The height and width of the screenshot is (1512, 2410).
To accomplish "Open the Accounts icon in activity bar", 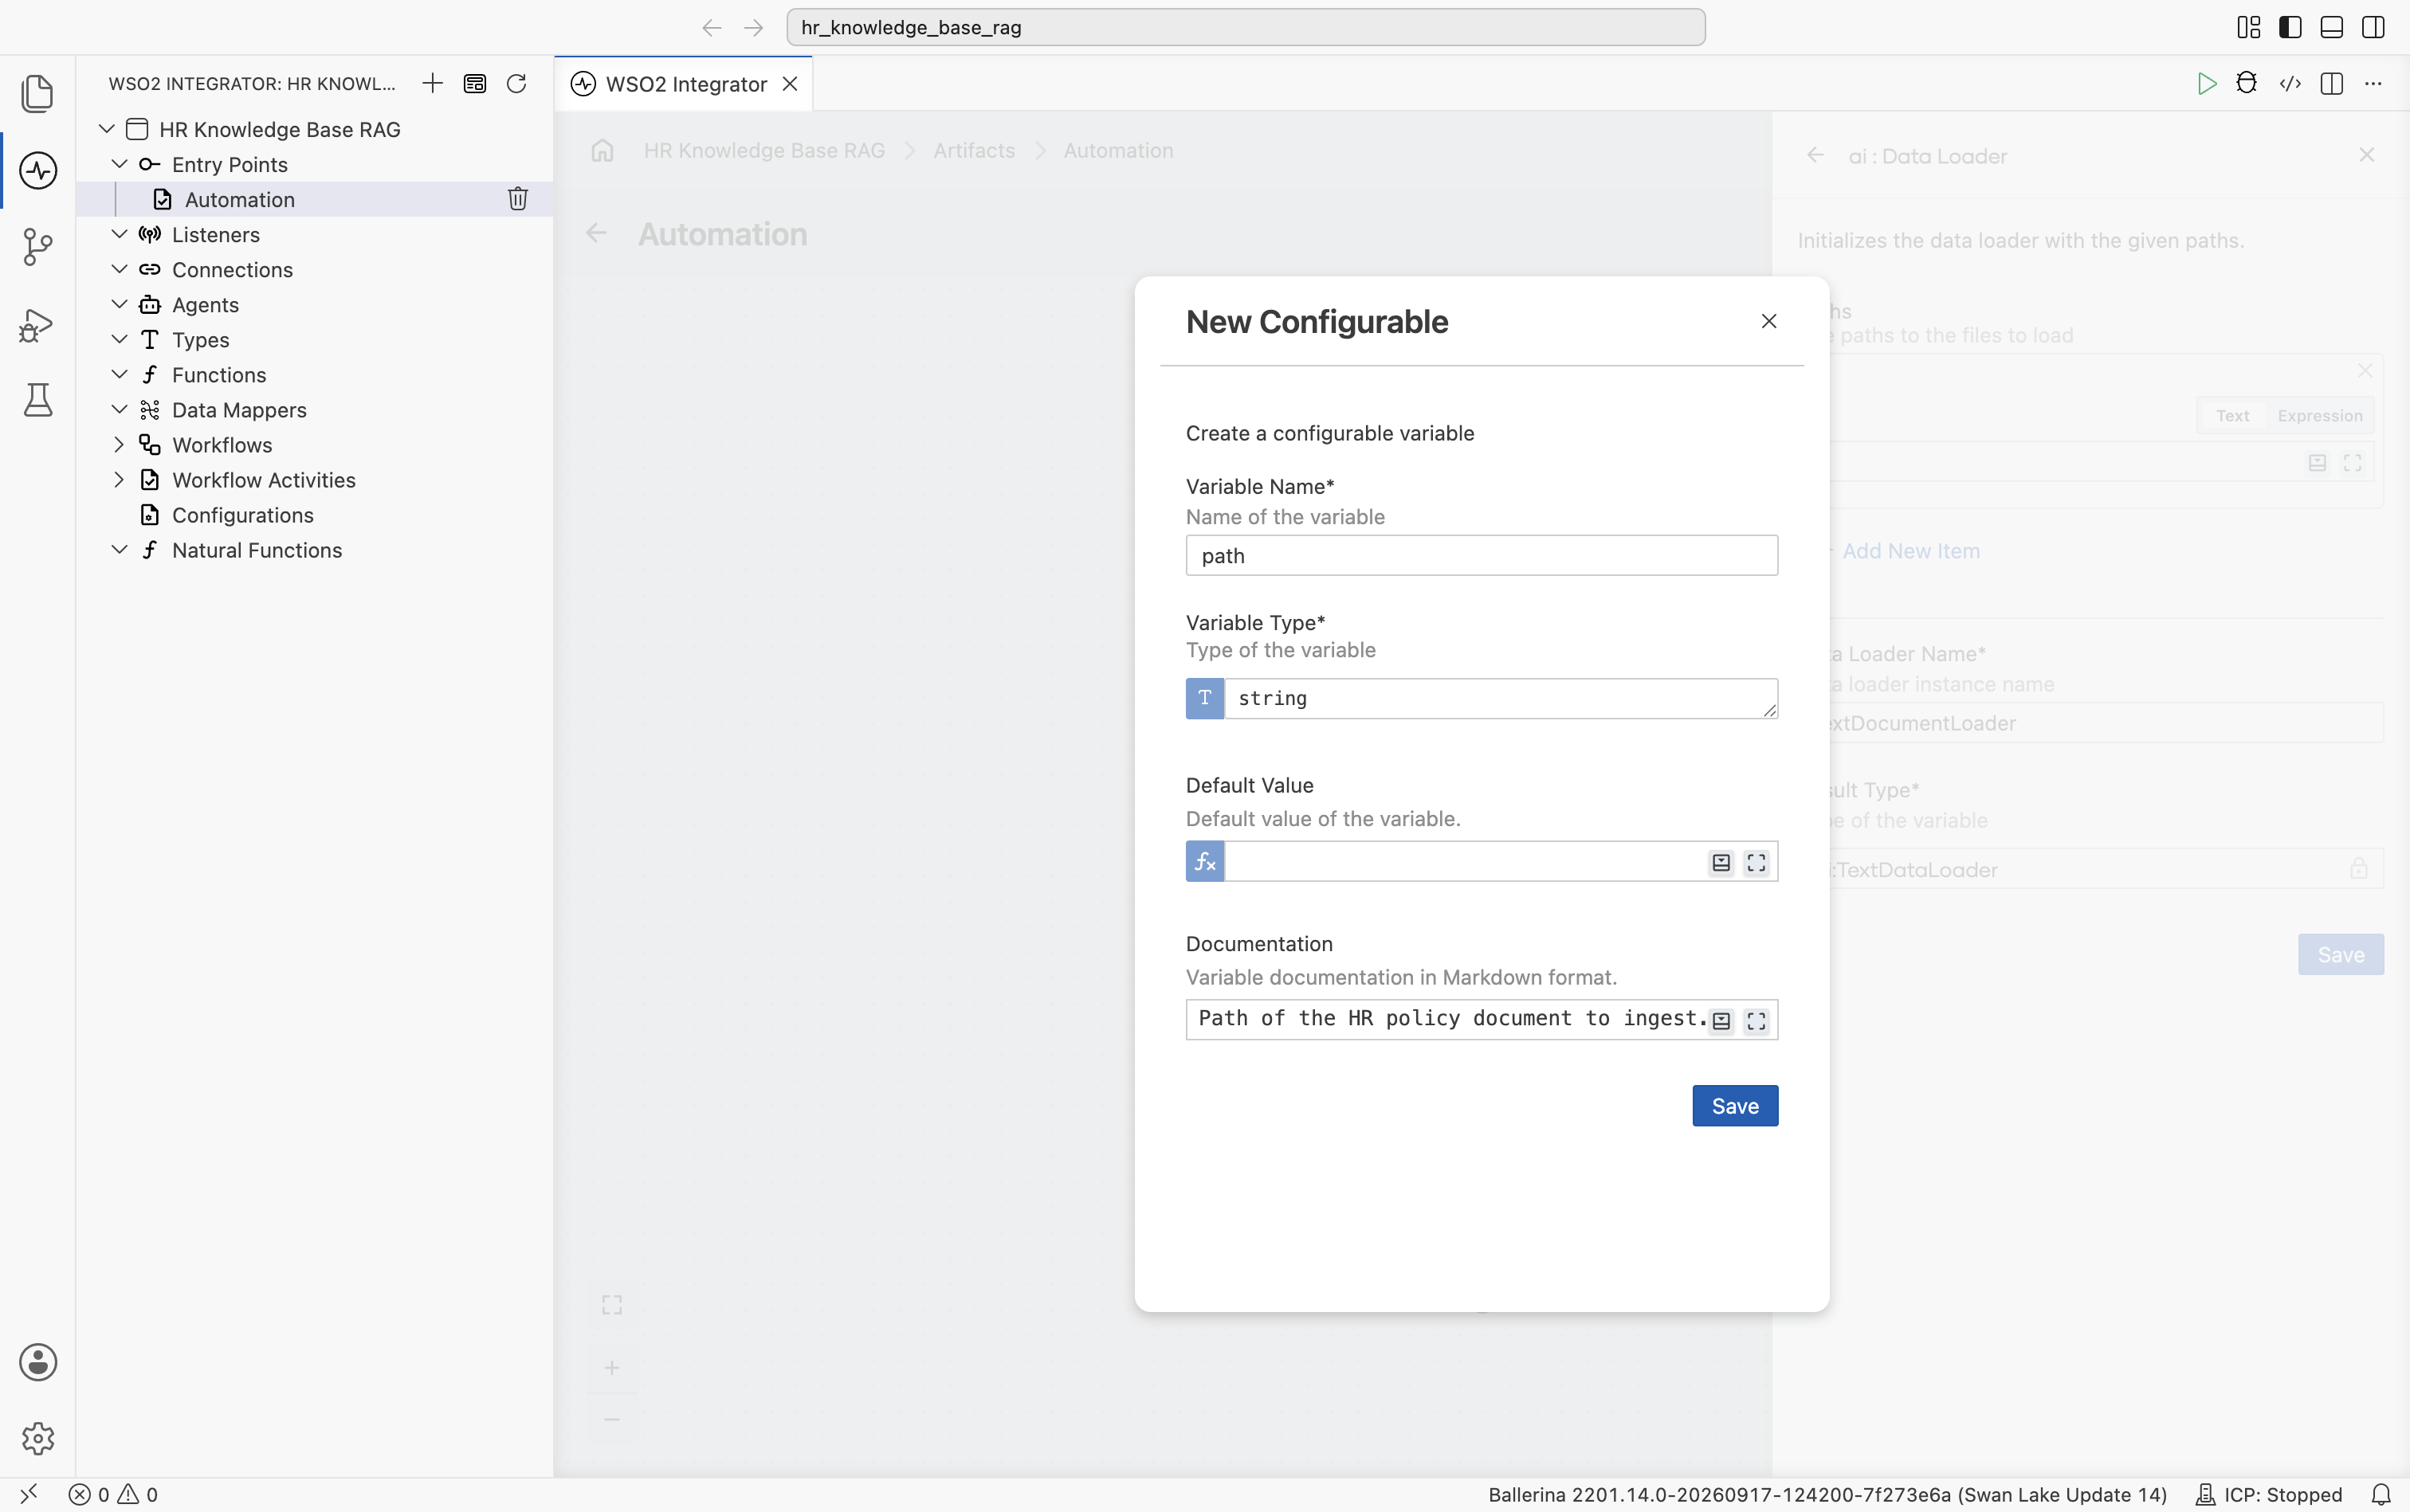I will coord(38,1362).
